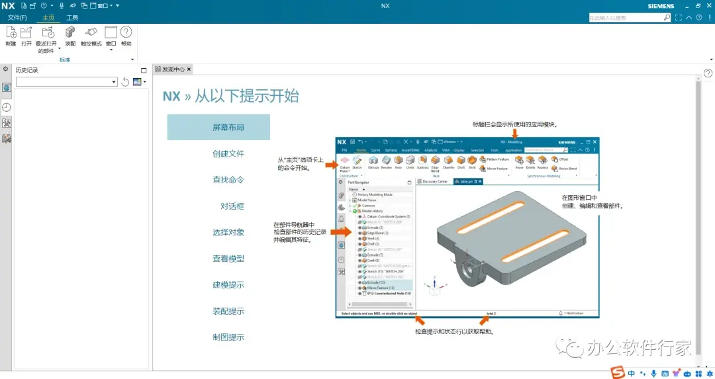The image size is (715, 379).
Task: Toggle the 中 Chinese input mode indicator
Action: pyautogui.click(x=631, y=374)
